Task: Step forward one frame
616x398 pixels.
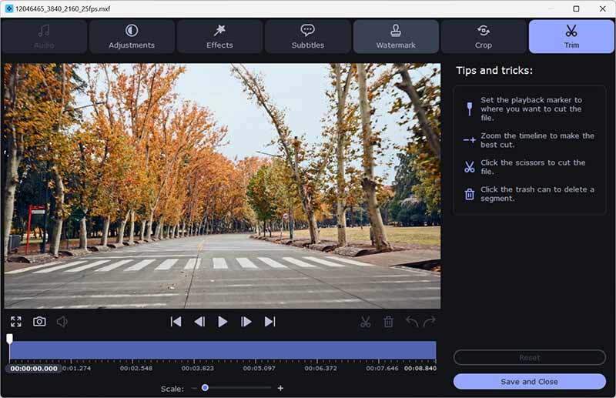Action: [x=246, y=322]
